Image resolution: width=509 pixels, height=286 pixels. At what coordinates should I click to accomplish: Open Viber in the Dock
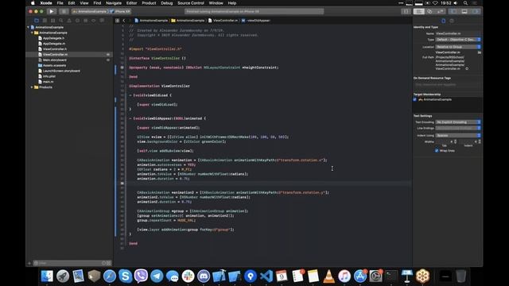click(x=141, y=276)
